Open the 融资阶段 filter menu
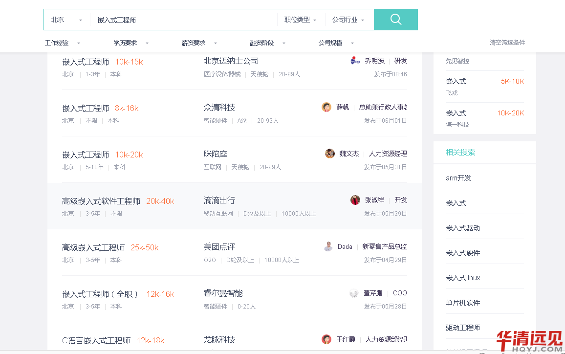The height and width of the screenshot is (354, 565). [267, 43]
